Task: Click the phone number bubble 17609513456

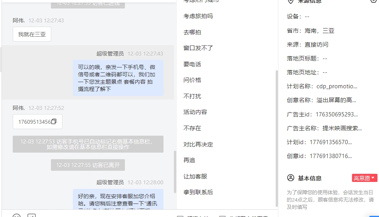Action: pyautogui.click(x=37, y=121)
